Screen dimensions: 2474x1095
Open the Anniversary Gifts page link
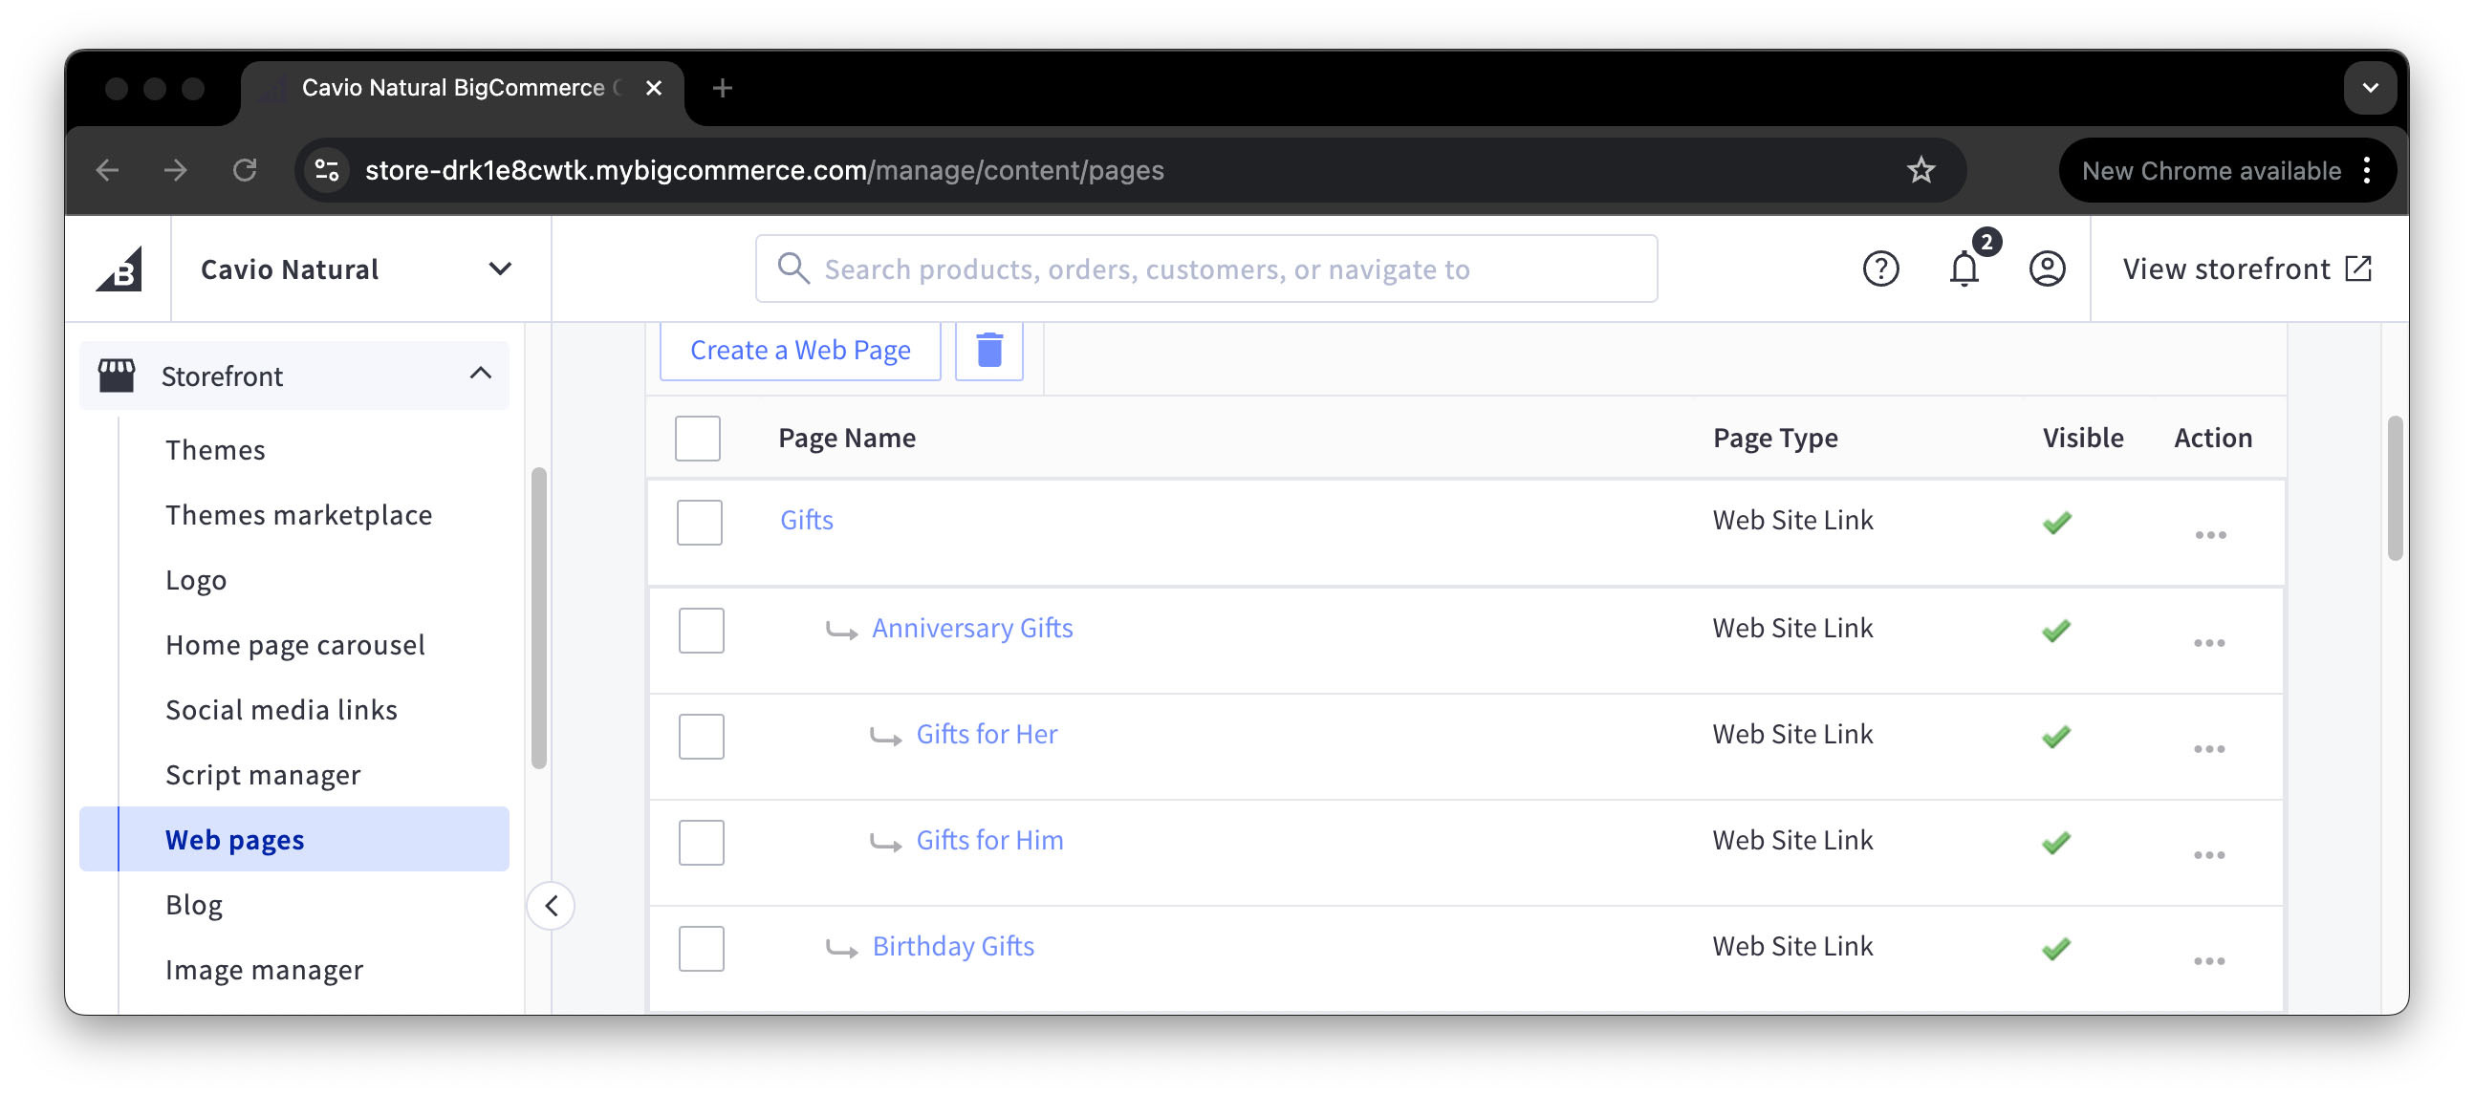tap(972, 629)
